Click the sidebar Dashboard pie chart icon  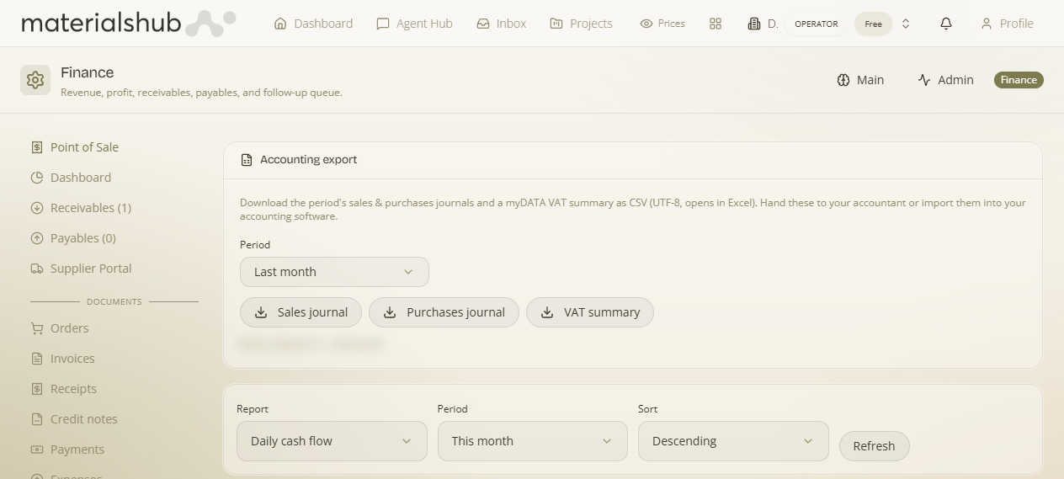(x=37, y=178)
